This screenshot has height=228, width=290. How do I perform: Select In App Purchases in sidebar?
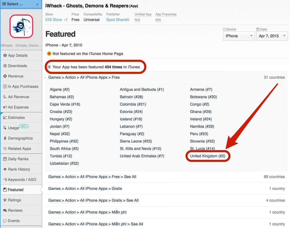[21, 87]
